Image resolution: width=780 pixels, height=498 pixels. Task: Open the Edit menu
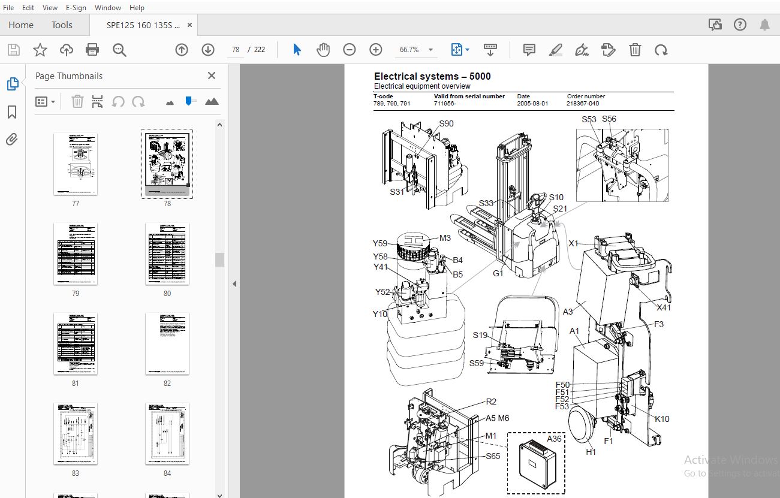[28, 7]
